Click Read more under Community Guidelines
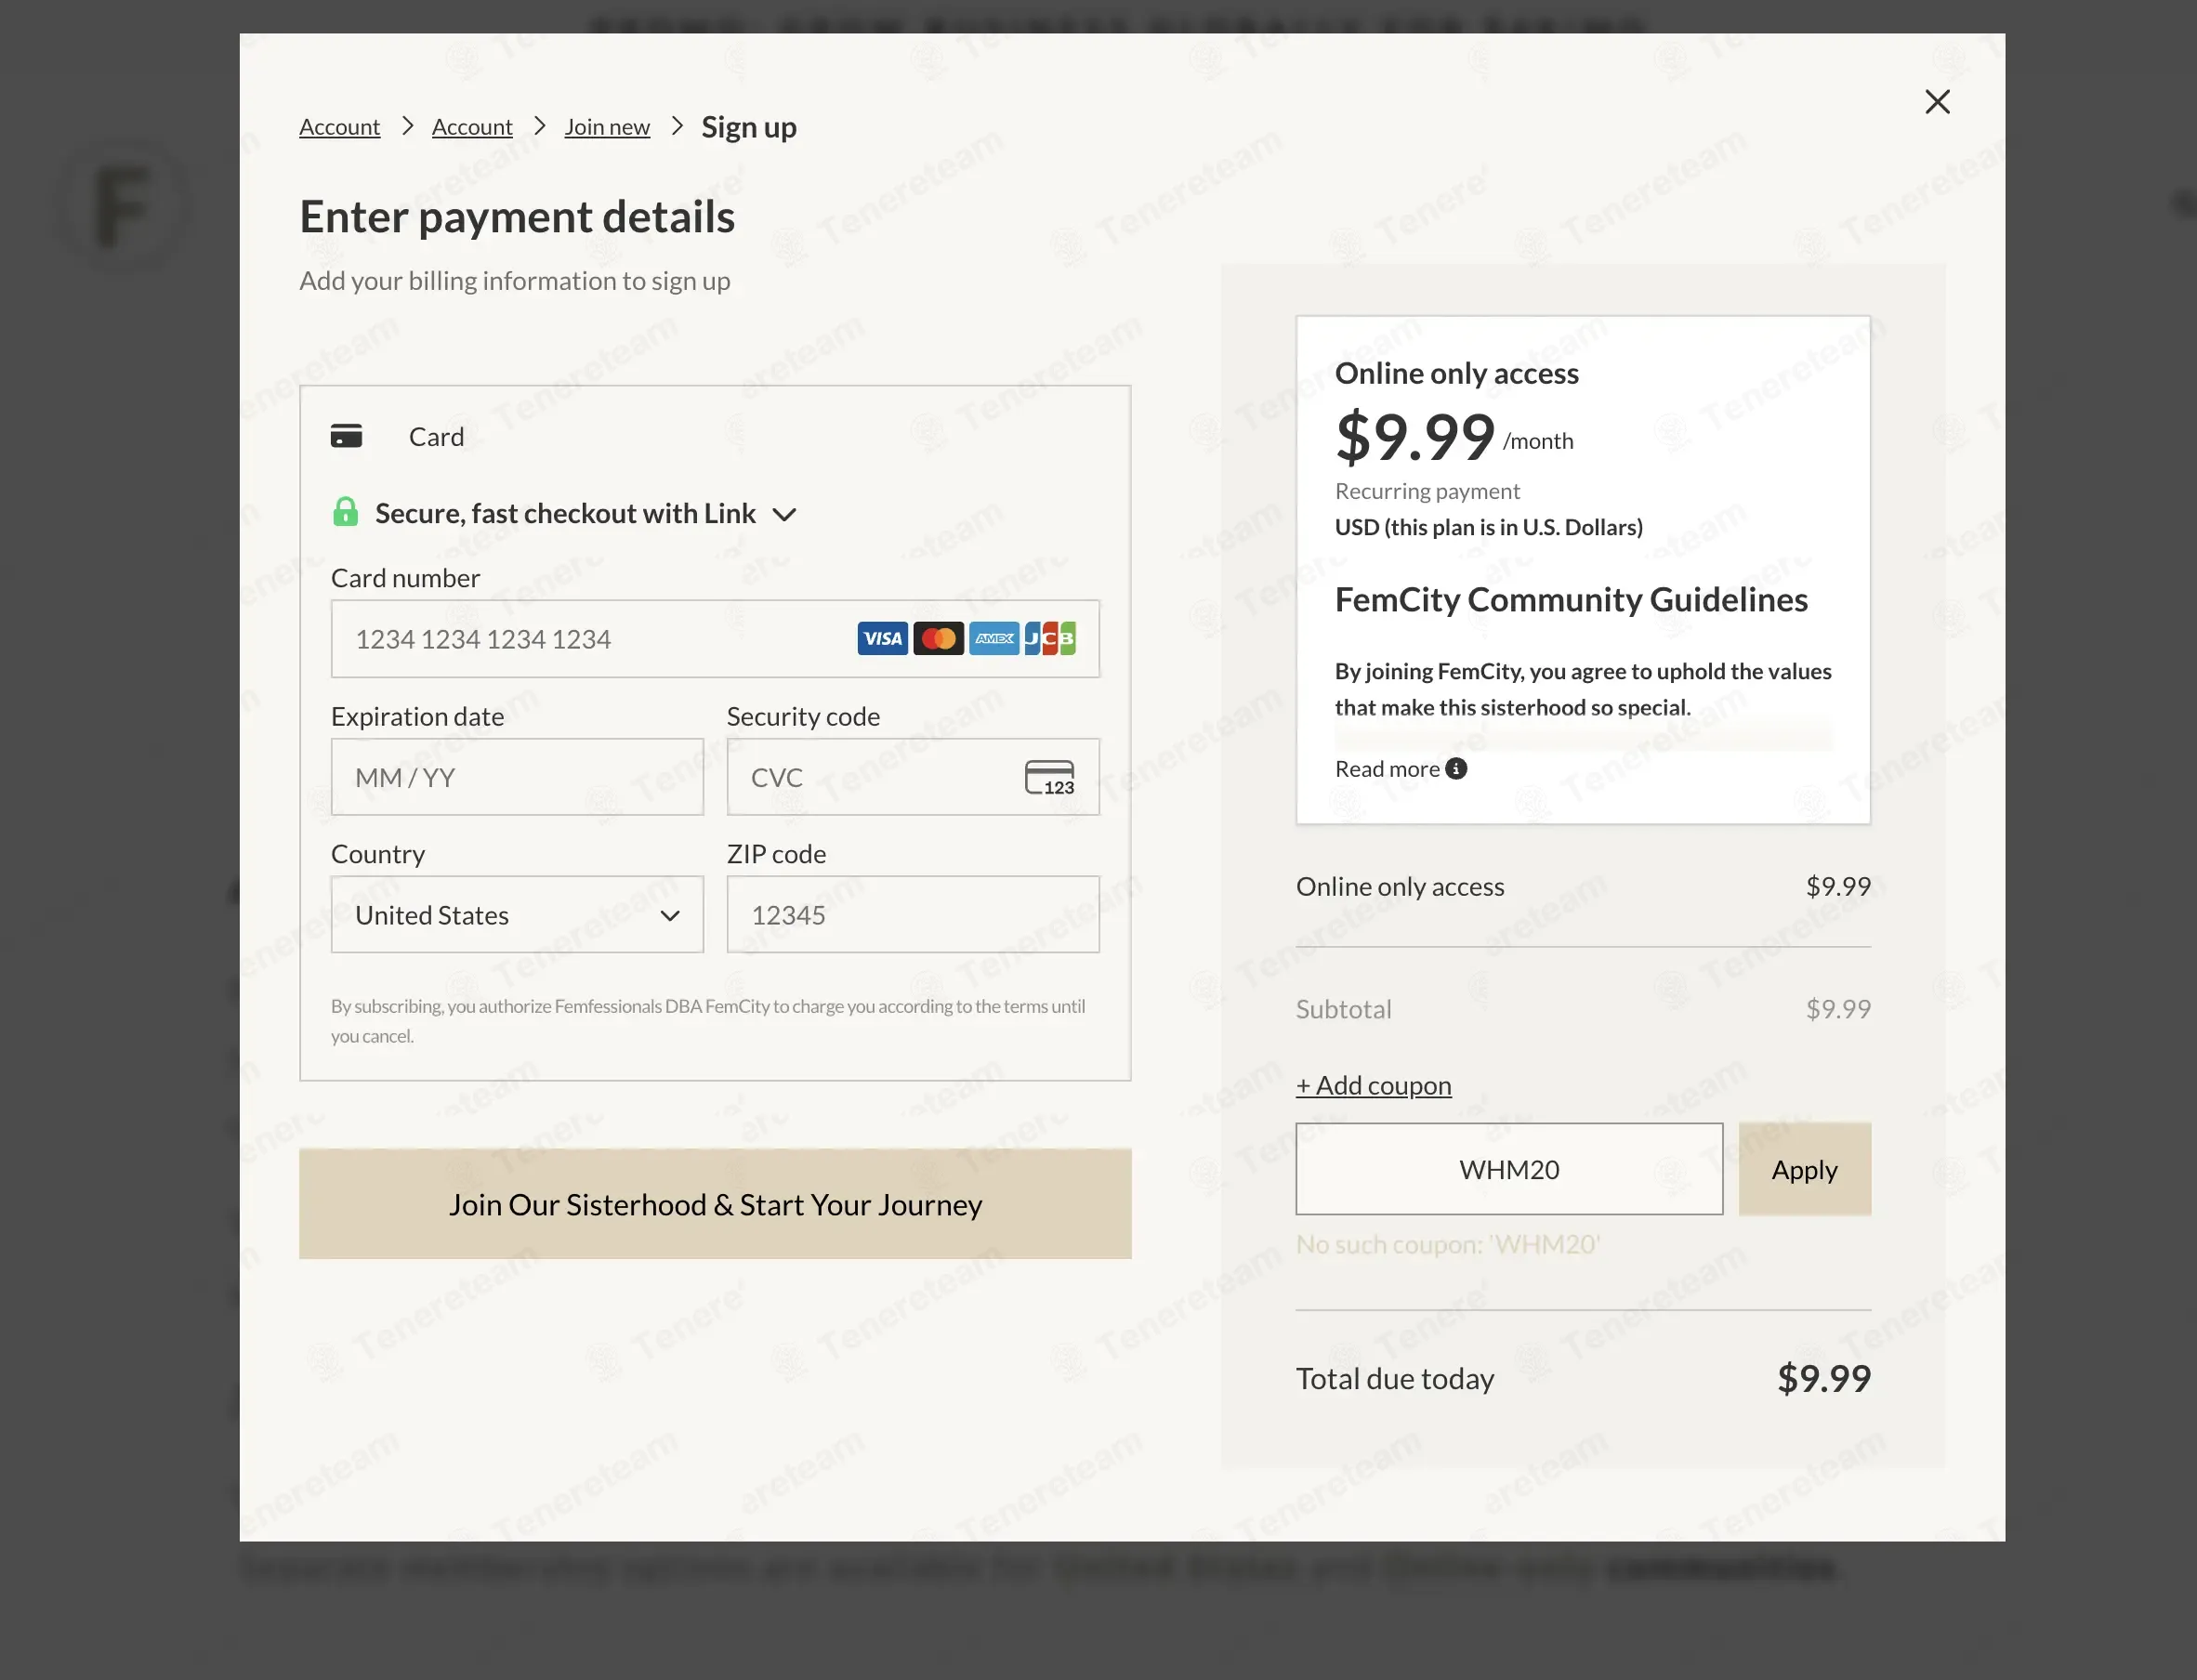2197x1680 pixels. point(1387,769)
